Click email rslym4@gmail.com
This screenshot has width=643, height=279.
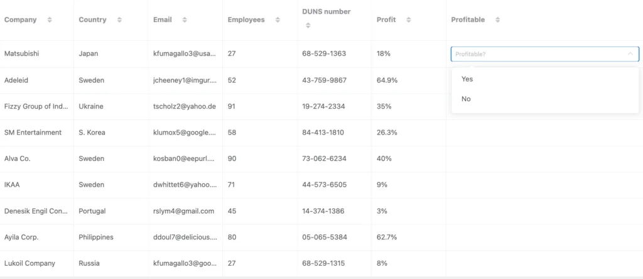pyautogui.click(x=184, y=211)
